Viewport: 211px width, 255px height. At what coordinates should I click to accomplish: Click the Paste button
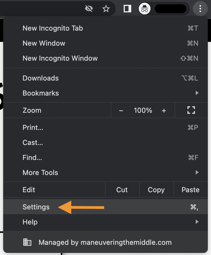point(190,190)
